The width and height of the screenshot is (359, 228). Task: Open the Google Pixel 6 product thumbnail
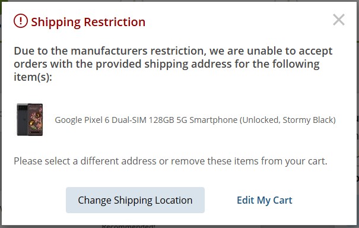[x=30, y=119]
